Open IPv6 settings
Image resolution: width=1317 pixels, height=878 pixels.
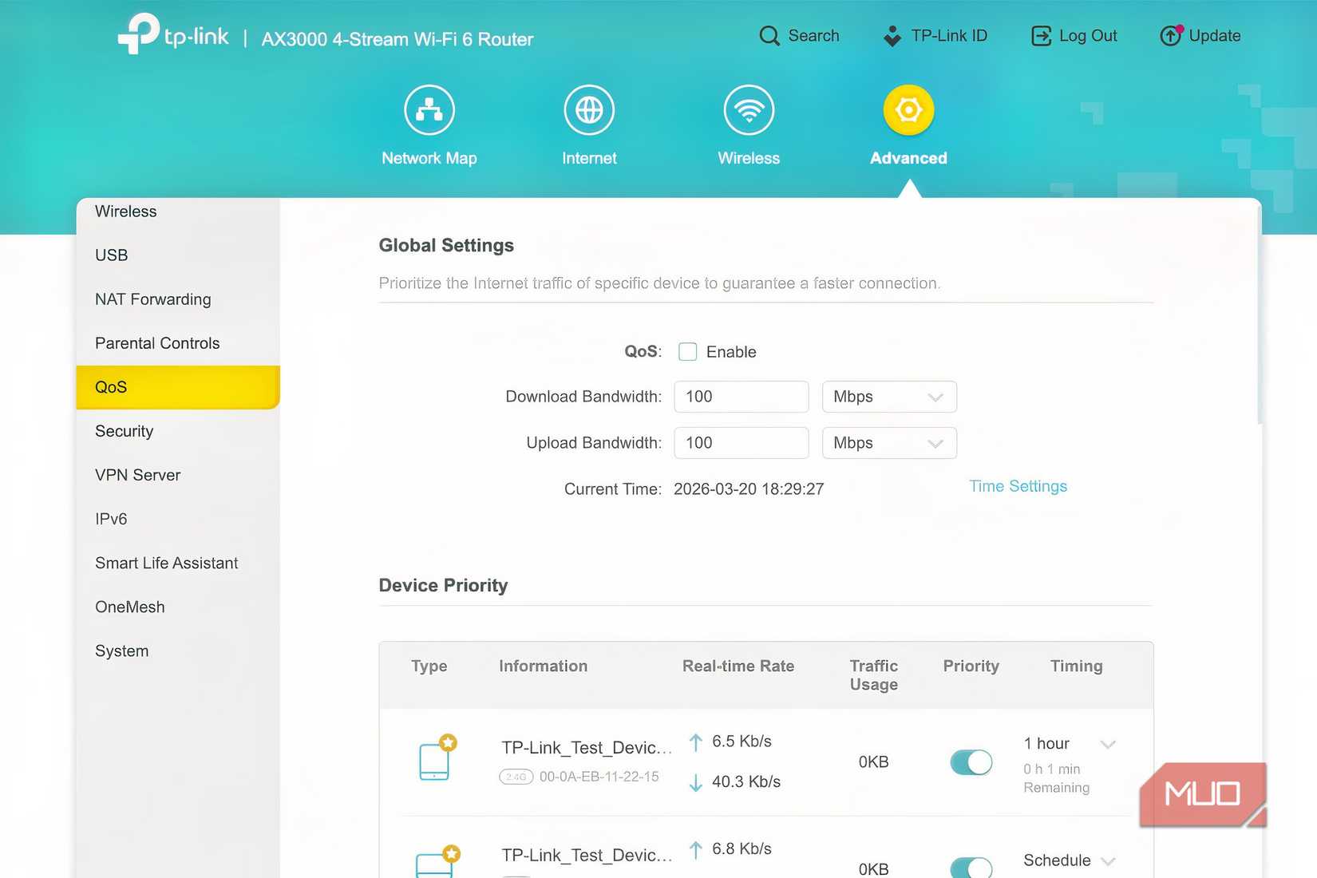point(178,519)
